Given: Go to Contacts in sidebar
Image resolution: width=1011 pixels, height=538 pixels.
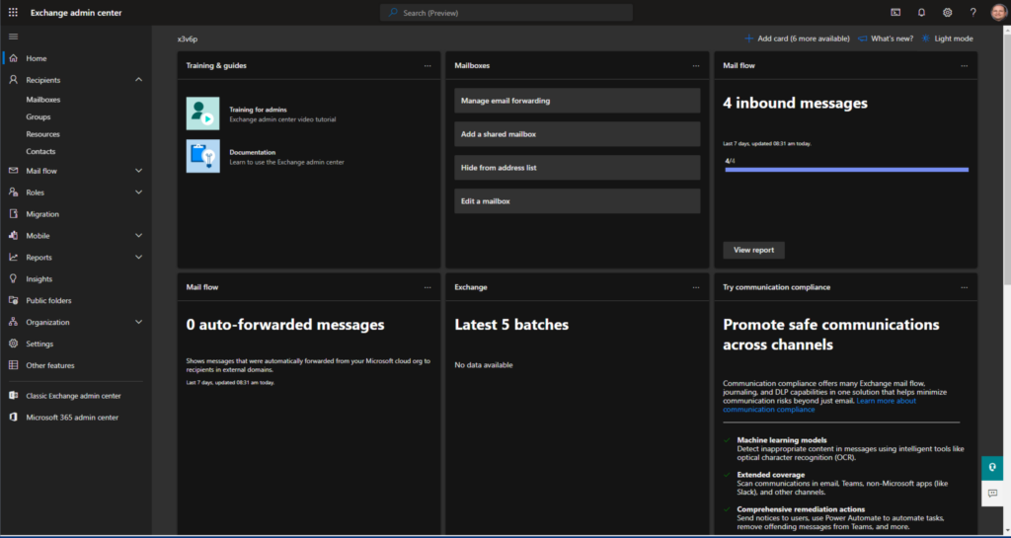Looking at the screenshot, I should coord(40,151).
